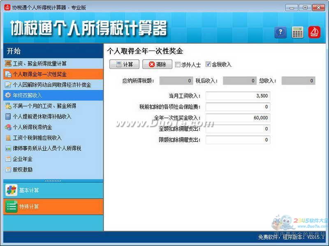329x246 pixels.
Task: Minimize the calculator window
Action: click(292, 8)
